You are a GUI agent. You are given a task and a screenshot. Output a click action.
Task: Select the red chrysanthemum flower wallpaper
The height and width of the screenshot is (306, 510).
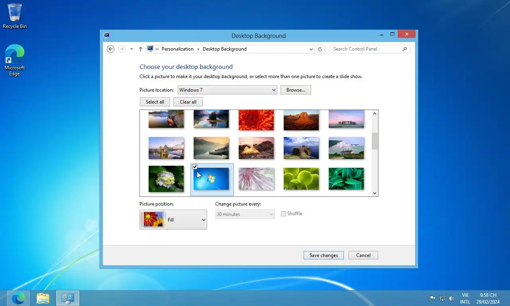[256, 120]
